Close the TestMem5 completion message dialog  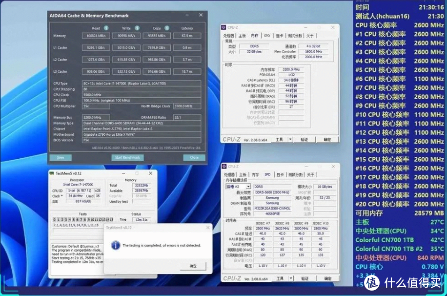pyautogui.click(x=208, y=228)
